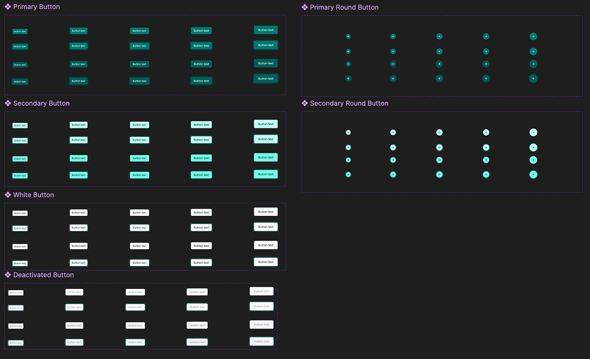The image size is (590, 359).
Task: Click the smallest Deactivated Button text button
Action: pos(16,292)
